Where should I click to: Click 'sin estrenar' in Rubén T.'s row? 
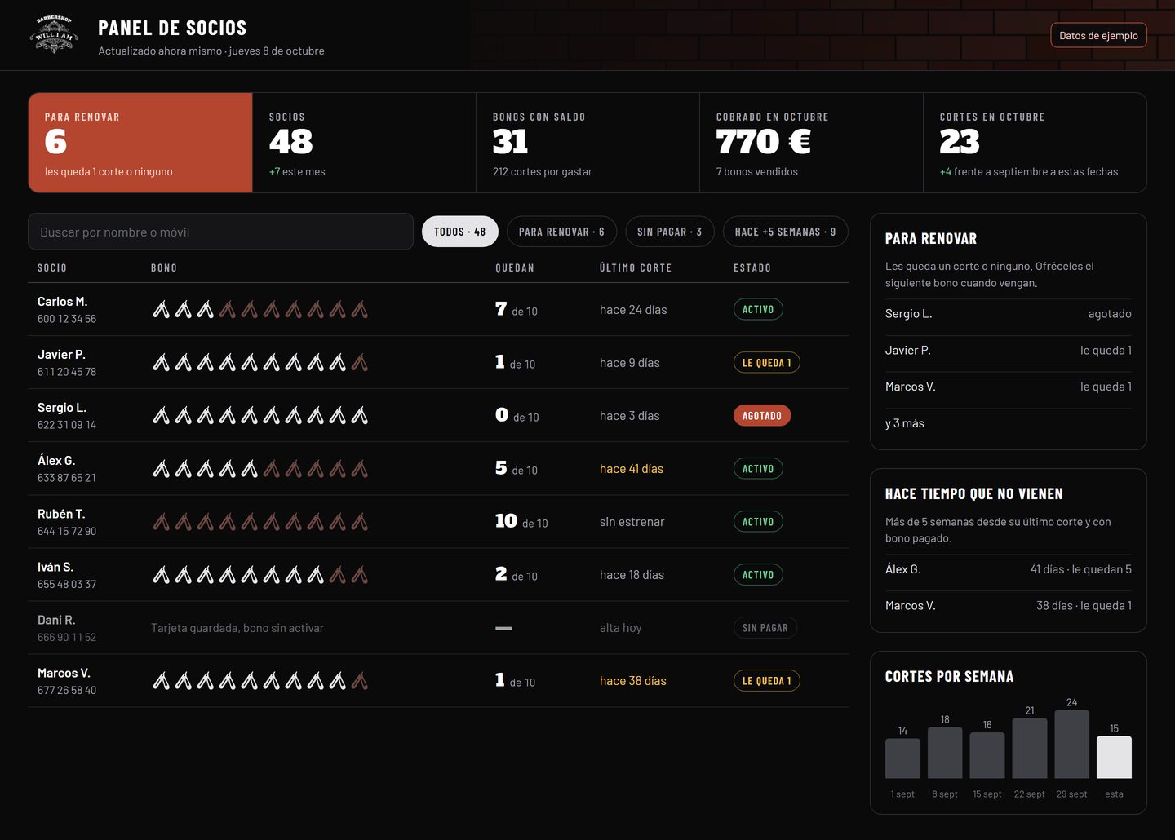pos(632,522)
